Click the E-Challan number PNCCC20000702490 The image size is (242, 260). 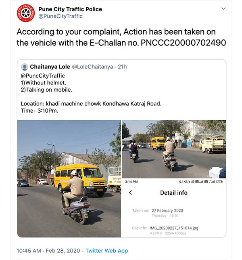(x=183, y=42)
